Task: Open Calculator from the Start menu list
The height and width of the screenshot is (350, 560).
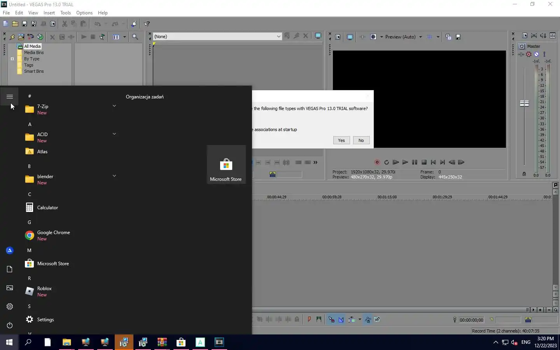Action: pyautogui.click(x=70, y=208)
